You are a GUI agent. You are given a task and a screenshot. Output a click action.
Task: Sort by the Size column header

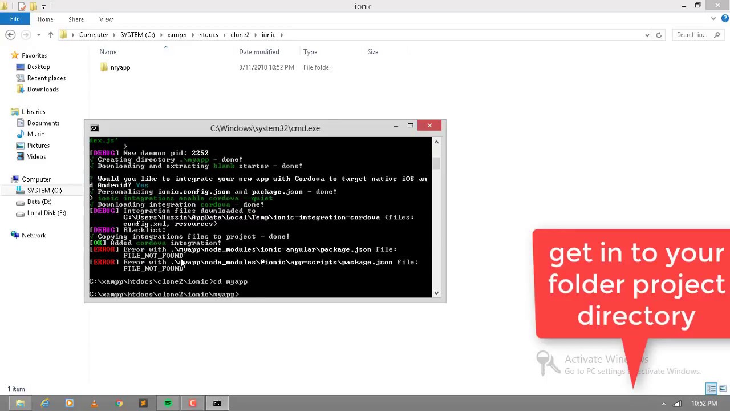pos(373,52)
